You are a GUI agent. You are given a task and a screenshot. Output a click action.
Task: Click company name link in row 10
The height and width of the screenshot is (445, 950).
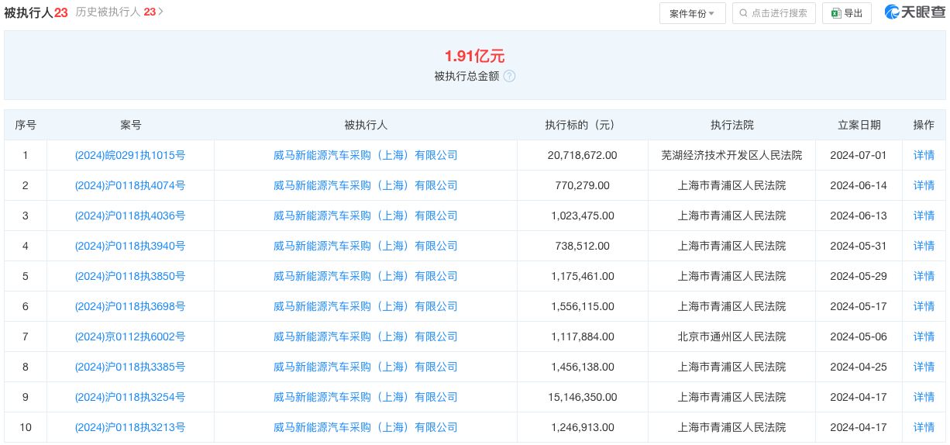[366, 427]
